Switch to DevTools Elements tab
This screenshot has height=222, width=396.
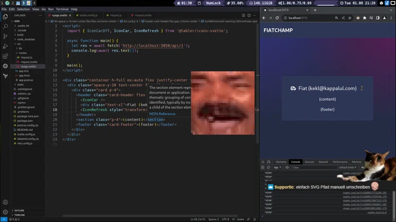coord(281,162)
